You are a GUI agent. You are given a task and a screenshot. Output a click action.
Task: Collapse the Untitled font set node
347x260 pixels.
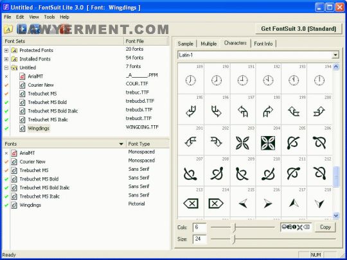click(x=6, y=67)
